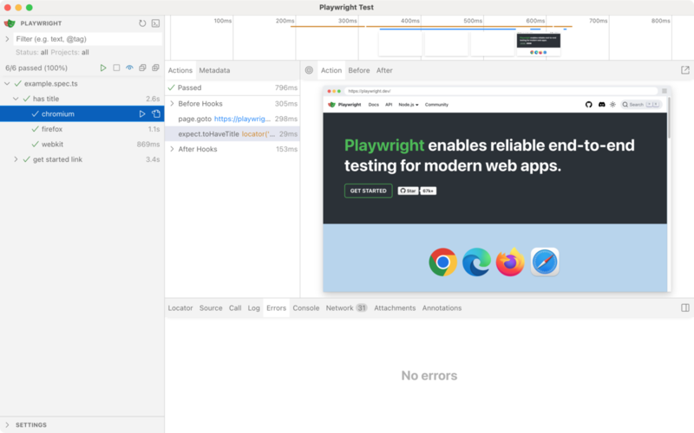The height and width of the screenshot is (433, 694).
Task: Click hamburger menu icon in snapshot browser
Action: coord(664,91)
